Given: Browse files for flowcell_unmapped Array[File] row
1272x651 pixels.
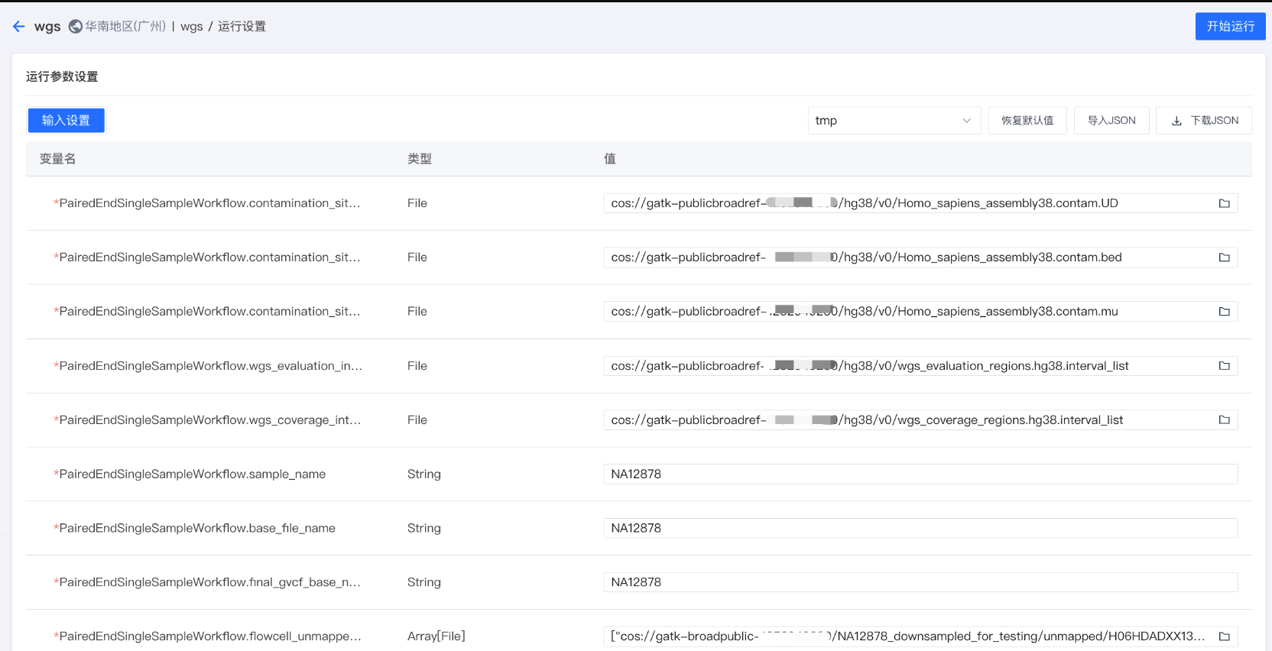Looking at the screenshot, I should [1224, 636].
